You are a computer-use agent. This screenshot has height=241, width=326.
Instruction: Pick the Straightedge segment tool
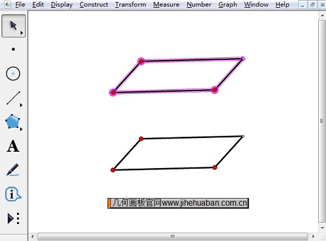13,98
